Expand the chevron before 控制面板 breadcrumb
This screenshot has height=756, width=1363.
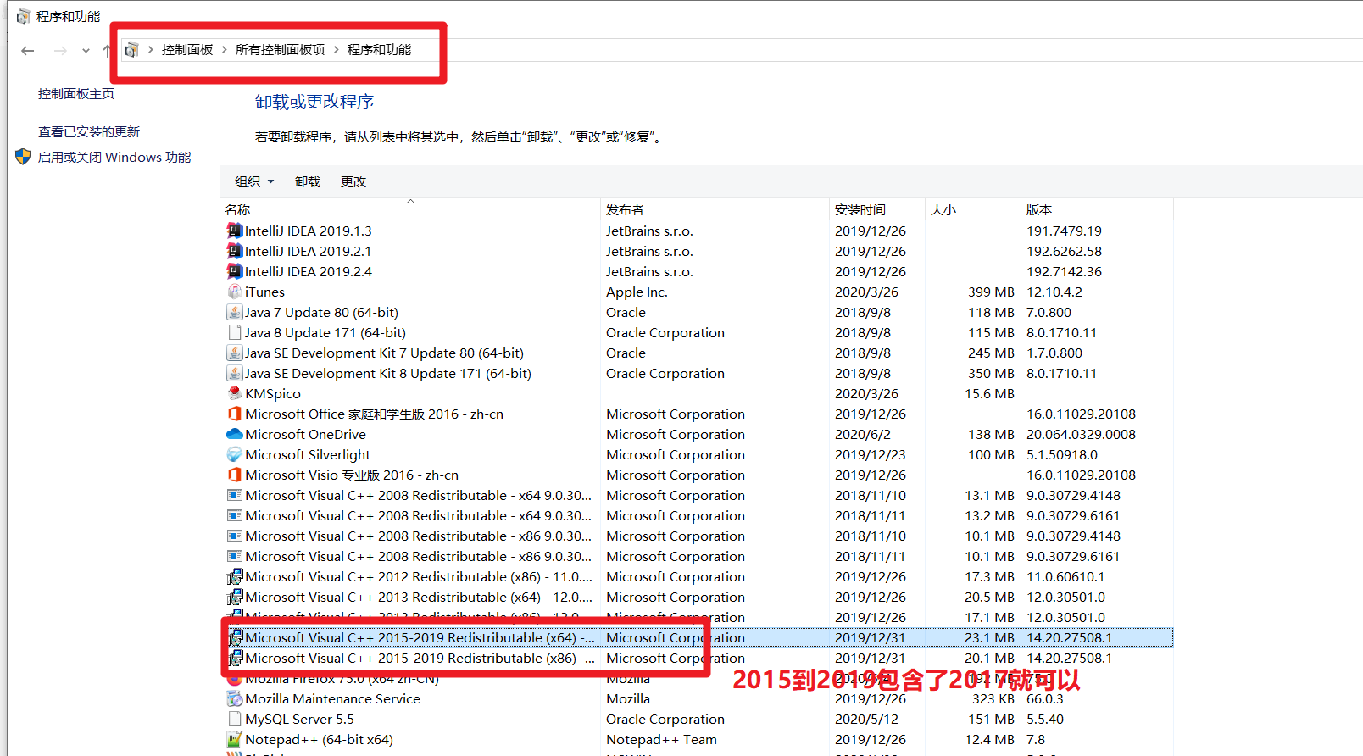pyautogui.click(x=151, y=50)
